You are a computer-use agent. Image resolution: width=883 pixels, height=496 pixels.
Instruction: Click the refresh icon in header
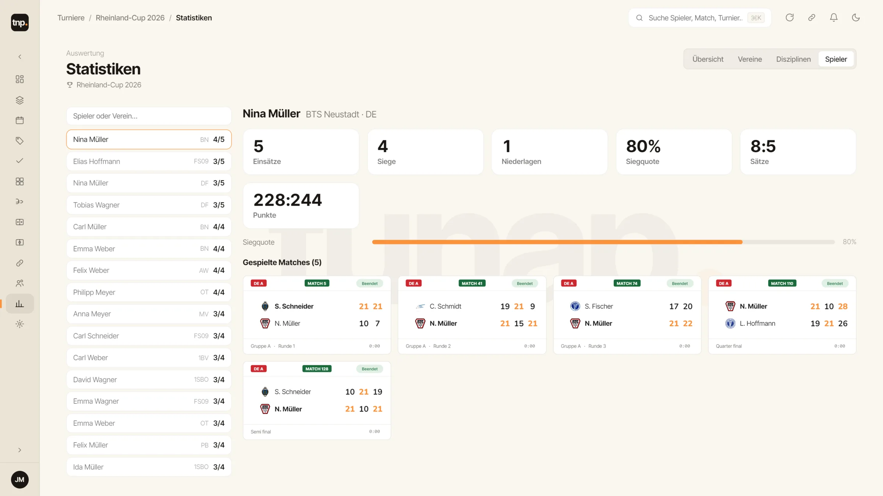[x=790, y=18]
